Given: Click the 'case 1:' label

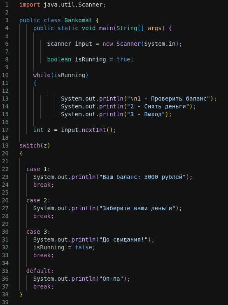Looking at the screenshot, I should click(x=38, y=169).
